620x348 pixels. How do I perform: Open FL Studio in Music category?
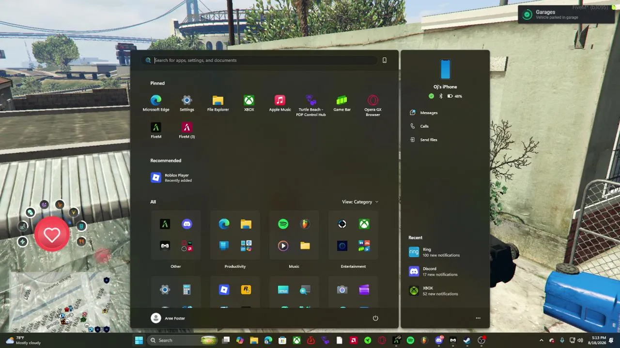[x=305, y=224]
